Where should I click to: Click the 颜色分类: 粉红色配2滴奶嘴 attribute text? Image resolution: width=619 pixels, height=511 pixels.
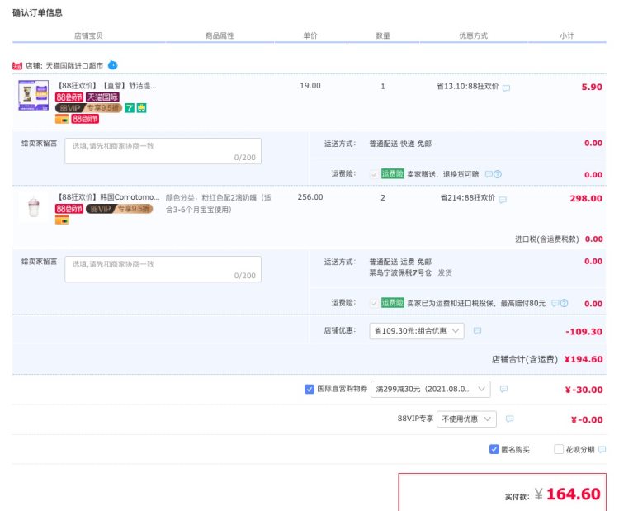[219, 203]
